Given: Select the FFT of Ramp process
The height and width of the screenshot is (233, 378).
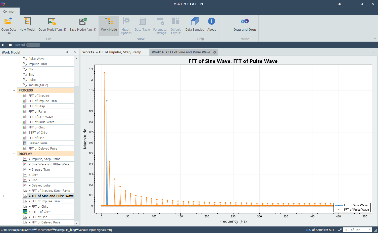Looking at the screenshot, I should click(x=48, y=111).
